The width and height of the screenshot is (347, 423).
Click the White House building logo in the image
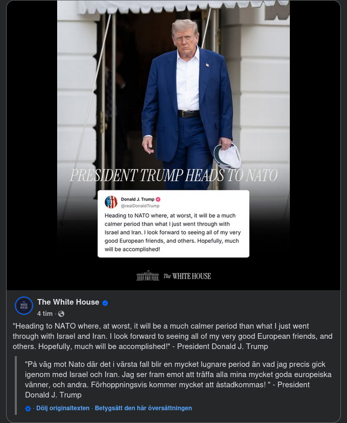tap(147, 276)
